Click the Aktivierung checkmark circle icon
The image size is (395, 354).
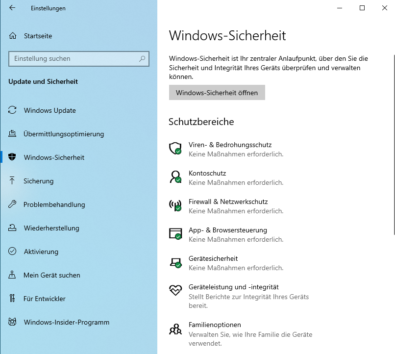(12, 251)
